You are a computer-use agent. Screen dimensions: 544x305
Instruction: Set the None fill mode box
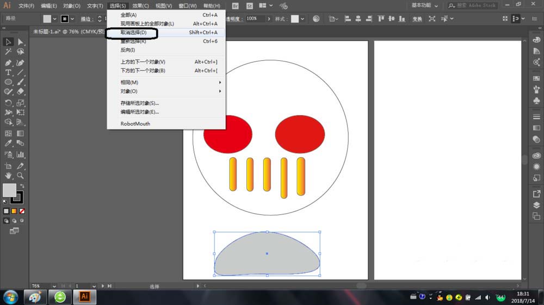click(x=22, y=211)
